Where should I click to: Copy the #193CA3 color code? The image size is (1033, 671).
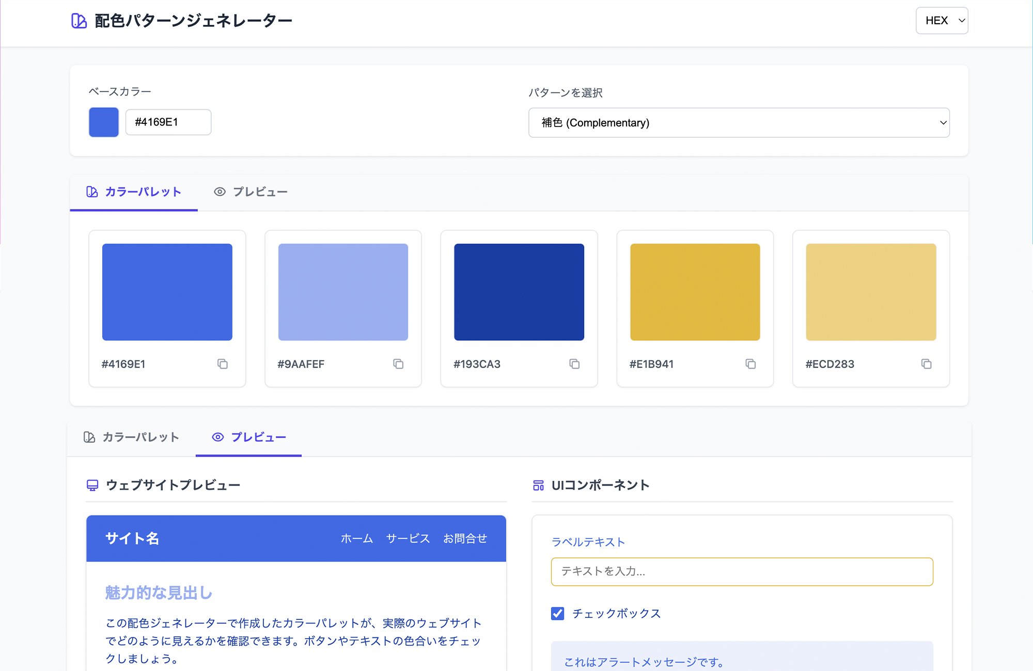(x=574, y=364)
